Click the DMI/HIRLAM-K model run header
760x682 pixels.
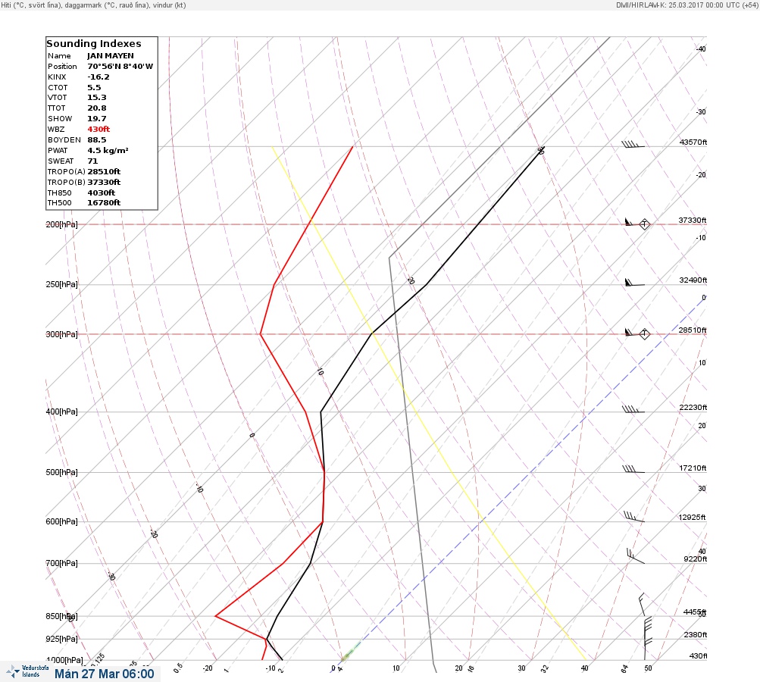pos(687,5)
